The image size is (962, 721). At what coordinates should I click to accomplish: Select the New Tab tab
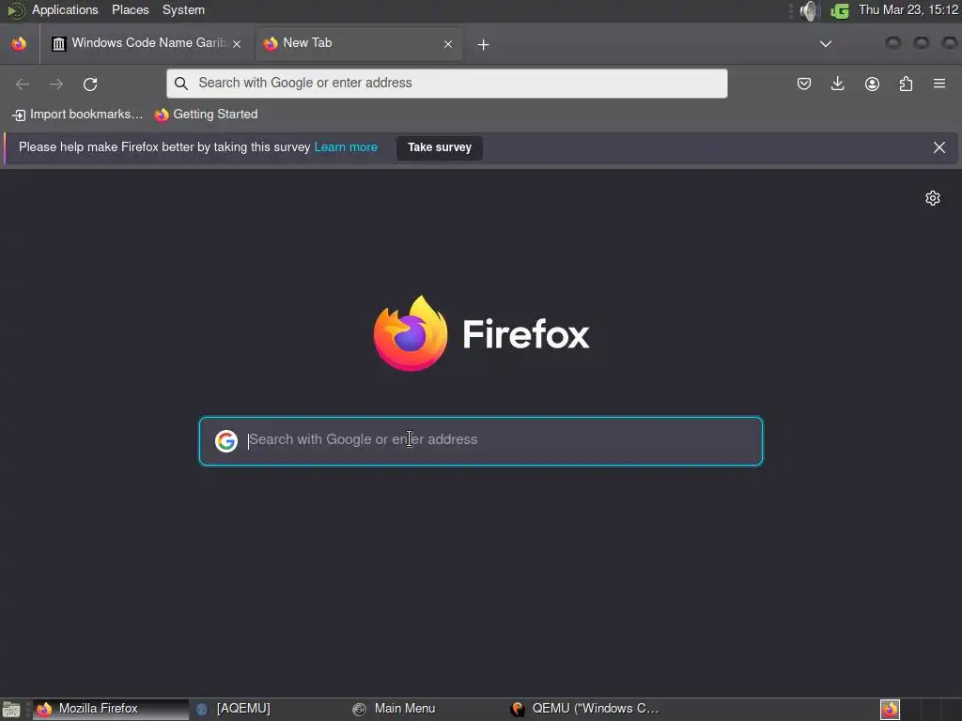[359, 43]
